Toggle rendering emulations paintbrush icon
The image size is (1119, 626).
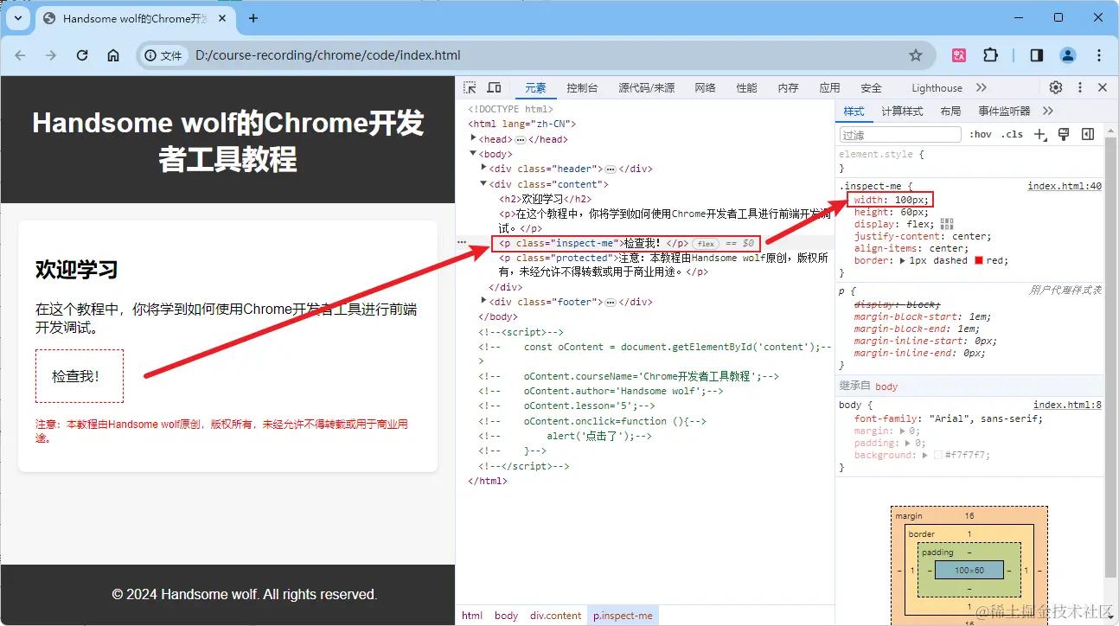(x=1065, y=134)
